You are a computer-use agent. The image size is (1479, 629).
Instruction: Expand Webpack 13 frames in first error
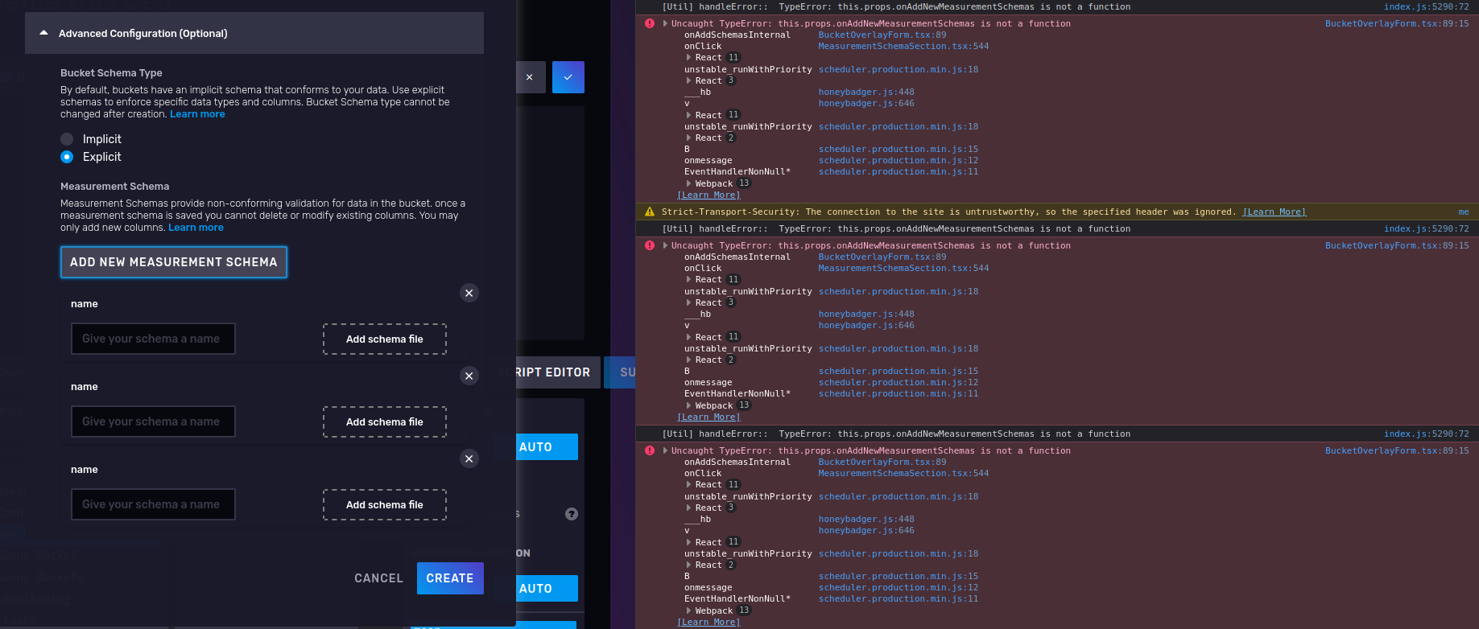point(688,183)
